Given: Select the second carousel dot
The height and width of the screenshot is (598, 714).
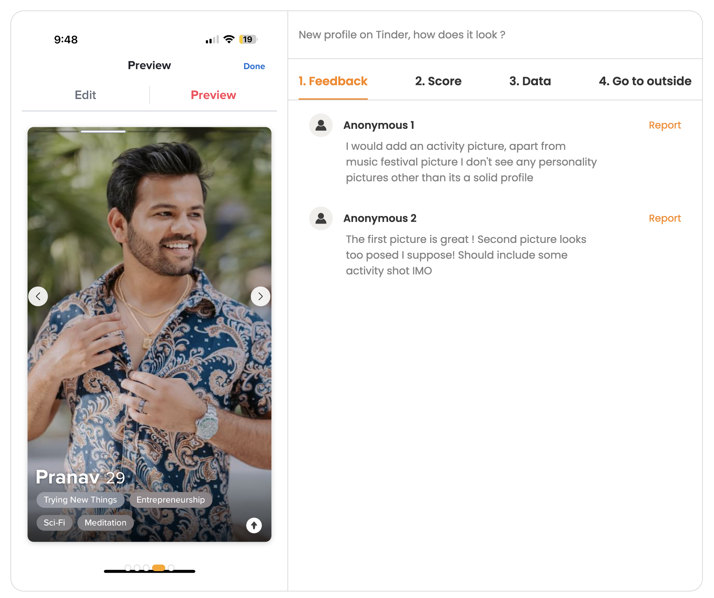Looking at the screenshot, I should [137, 568].
